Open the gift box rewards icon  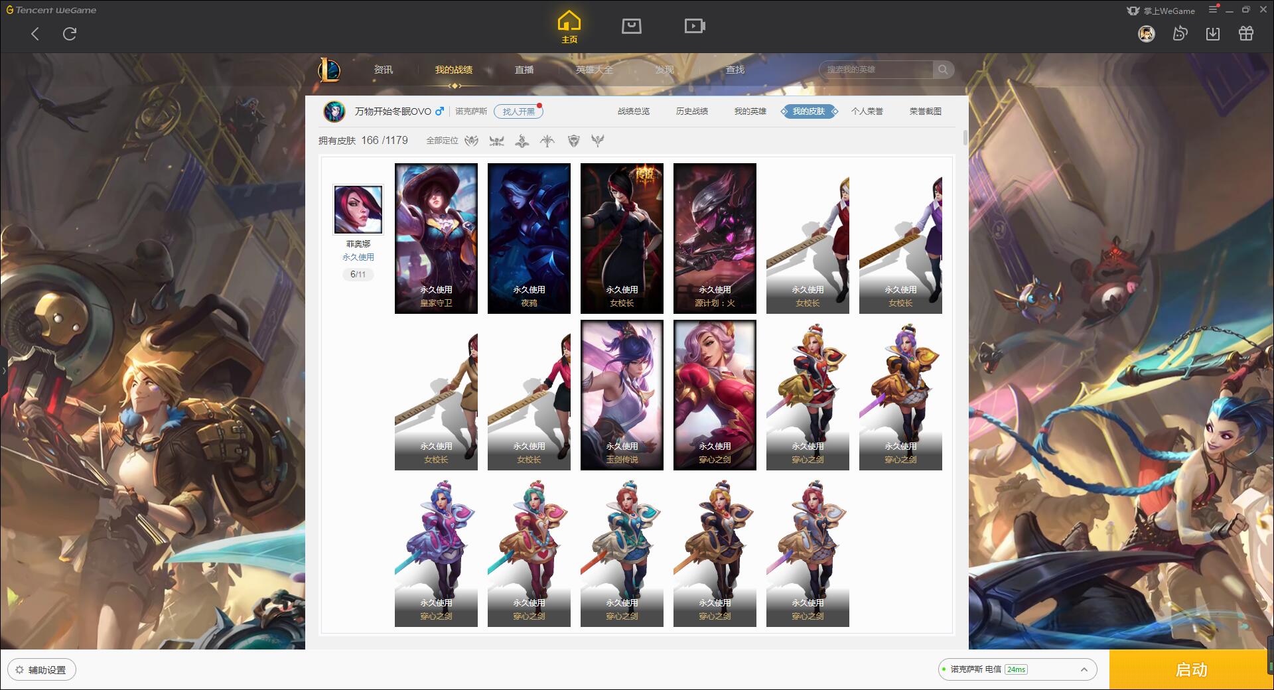pyautogui.click(x=1246, y=34)
